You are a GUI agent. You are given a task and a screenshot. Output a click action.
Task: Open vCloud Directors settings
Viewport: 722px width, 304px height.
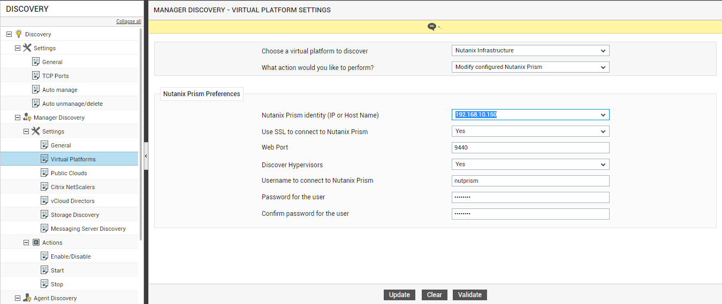pyautogui.click(x=73, y=200)
